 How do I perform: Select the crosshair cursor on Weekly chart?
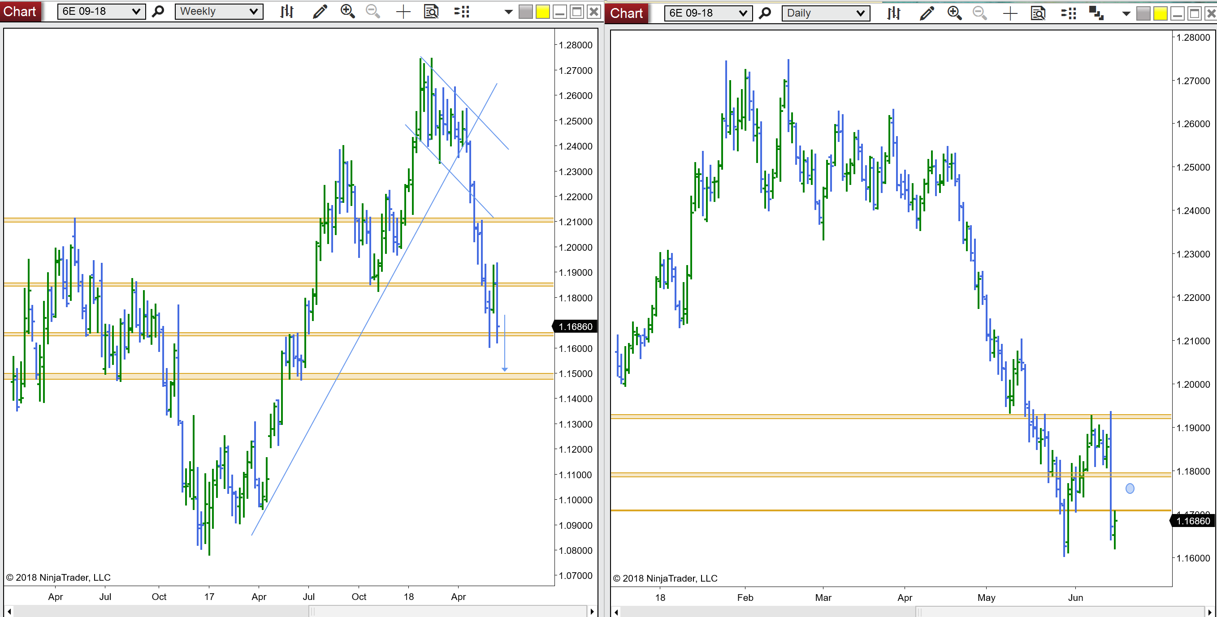[x=403, y=12]
